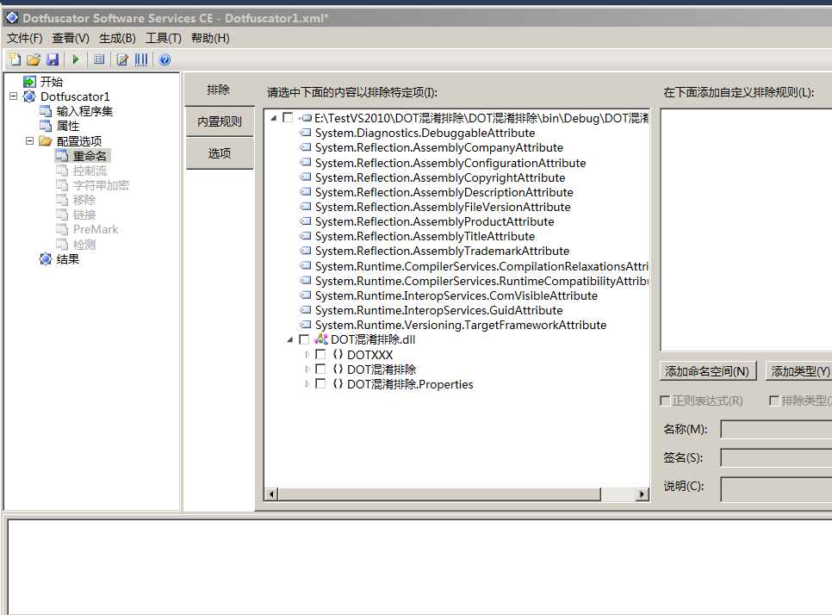Screen dimensions: 832x615
Task: Click the tree's horizontal scrollbar thumb
Action: point(439,494)
